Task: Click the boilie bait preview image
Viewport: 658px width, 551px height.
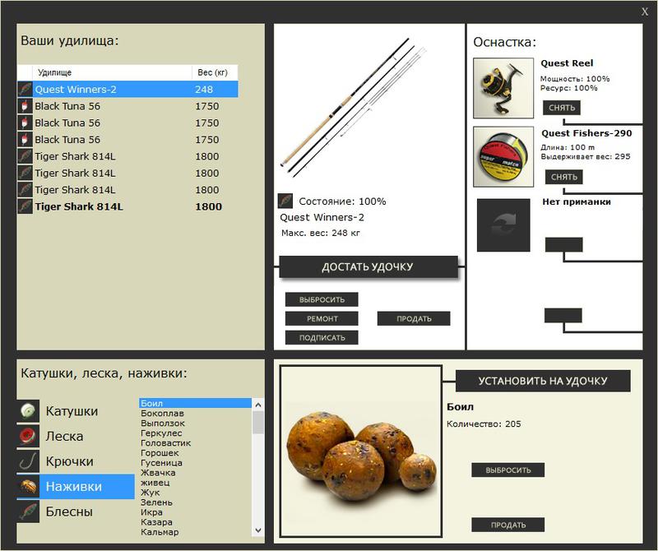Action: 361,451
